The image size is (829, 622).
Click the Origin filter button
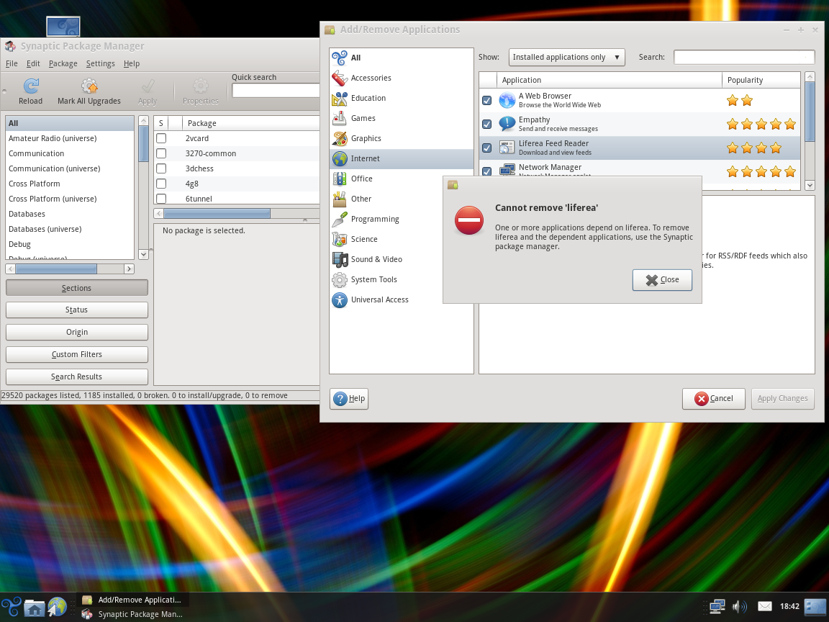pos(77,332)
